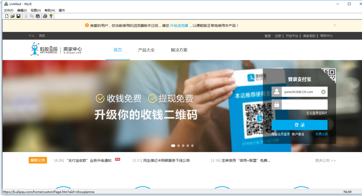Select the third carousel indicator dot

[x=183, y=145]
